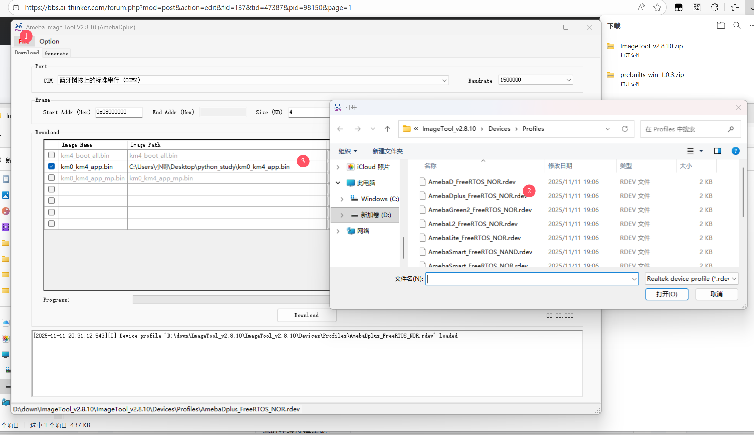Switch to the Generate tab

point(56,53)
